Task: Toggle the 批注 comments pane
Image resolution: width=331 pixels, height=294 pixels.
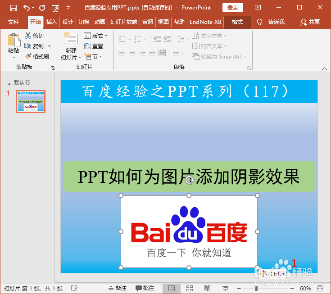Action: 145,288
